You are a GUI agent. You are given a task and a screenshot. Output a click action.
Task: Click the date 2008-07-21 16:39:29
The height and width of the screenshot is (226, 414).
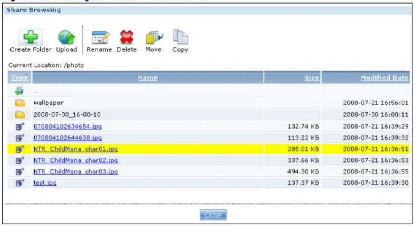376,126
